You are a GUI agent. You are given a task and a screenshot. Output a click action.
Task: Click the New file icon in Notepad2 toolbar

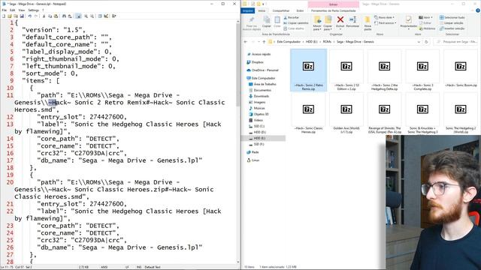point(4,16)
